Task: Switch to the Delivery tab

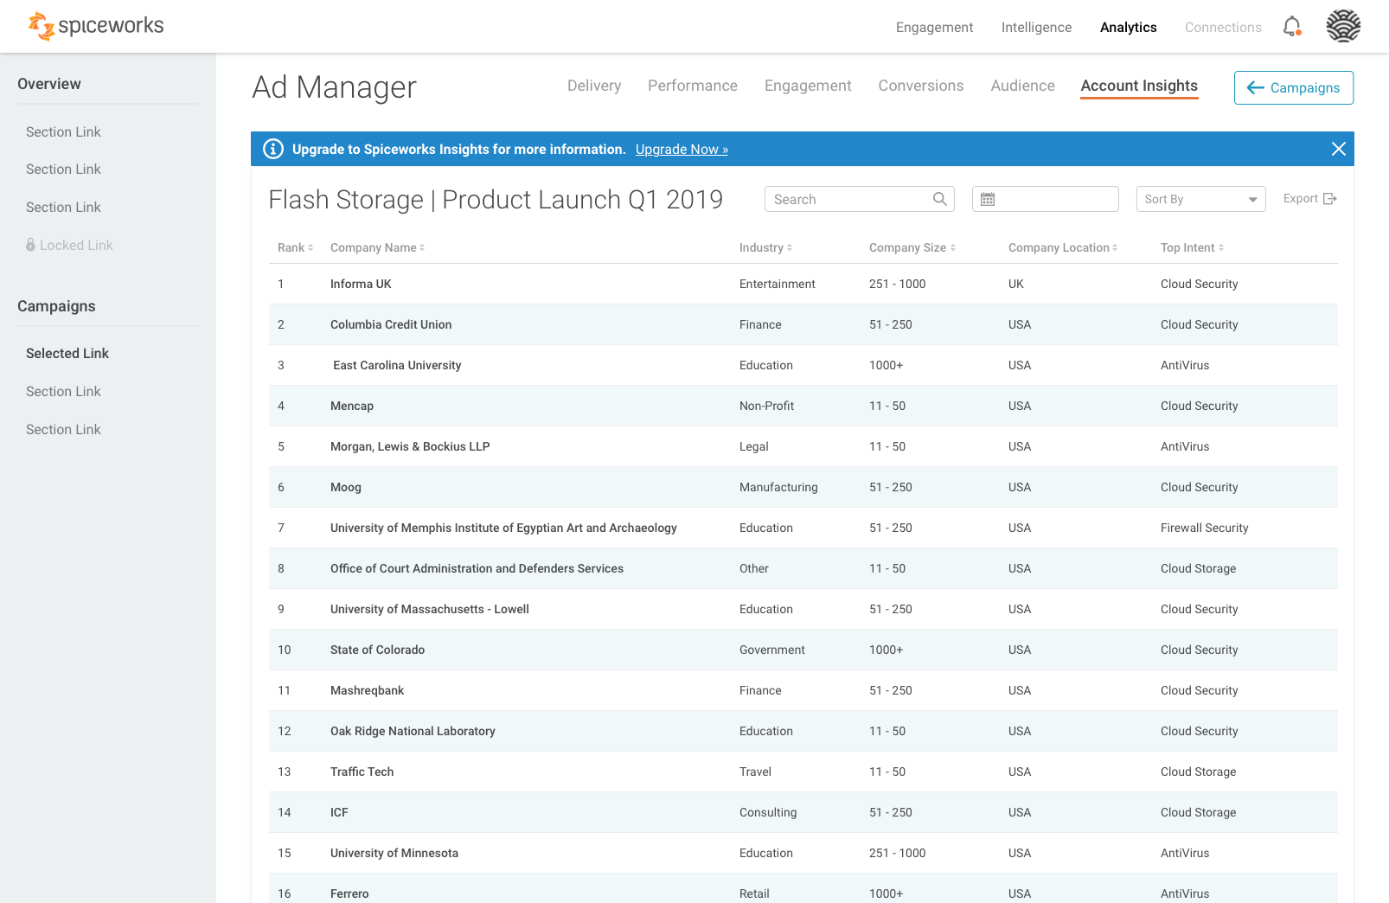Action: [x=594, y=86]
